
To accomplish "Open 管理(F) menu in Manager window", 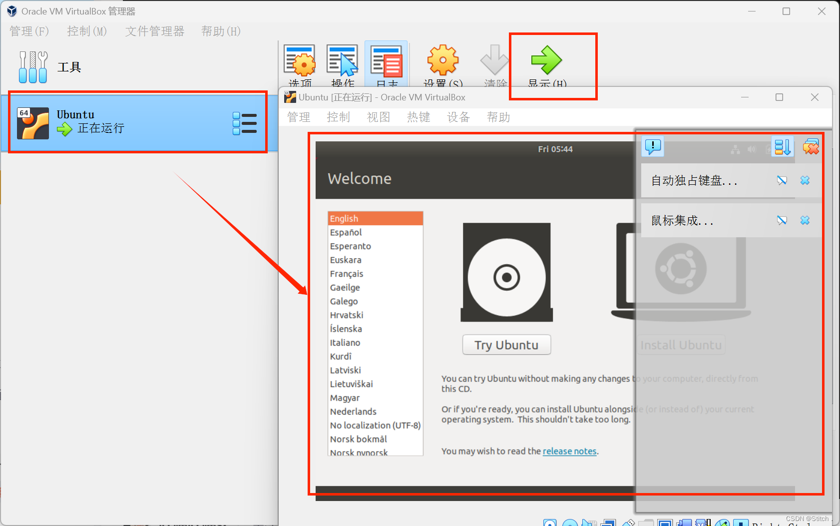I will [29, 31].
